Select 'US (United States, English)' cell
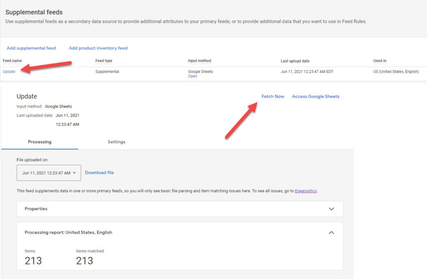 tap(396, 72)
